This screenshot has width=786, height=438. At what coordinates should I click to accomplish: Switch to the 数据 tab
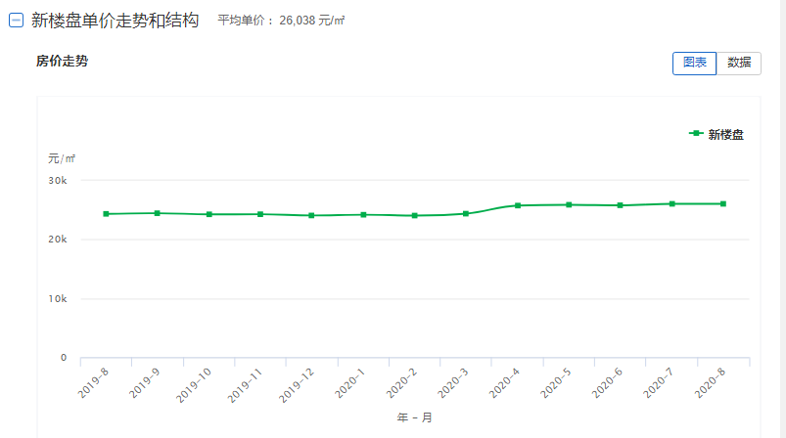point(739,64)
